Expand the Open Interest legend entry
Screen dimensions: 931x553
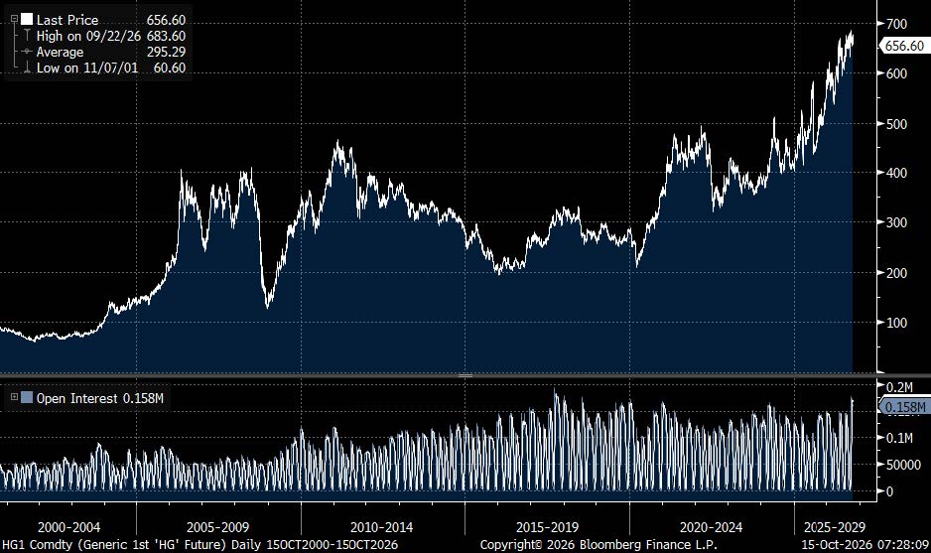14,397
